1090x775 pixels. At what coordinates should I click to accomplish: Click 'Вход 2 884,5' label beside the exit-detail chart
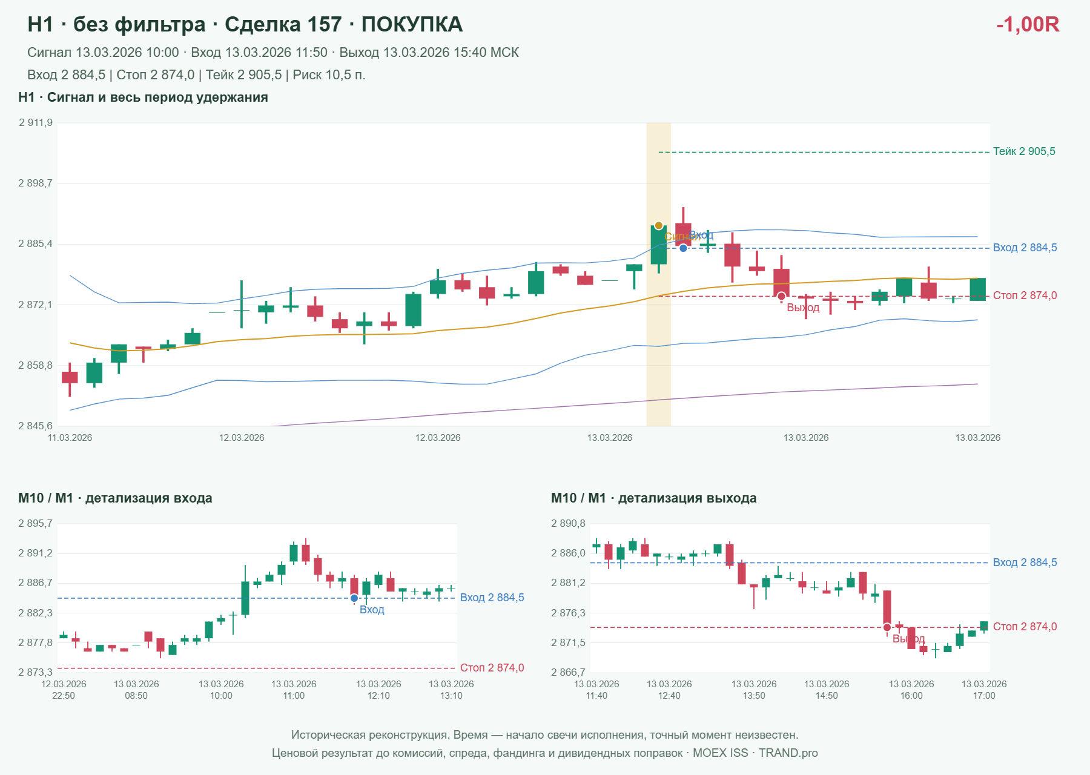coord(1025,562)
